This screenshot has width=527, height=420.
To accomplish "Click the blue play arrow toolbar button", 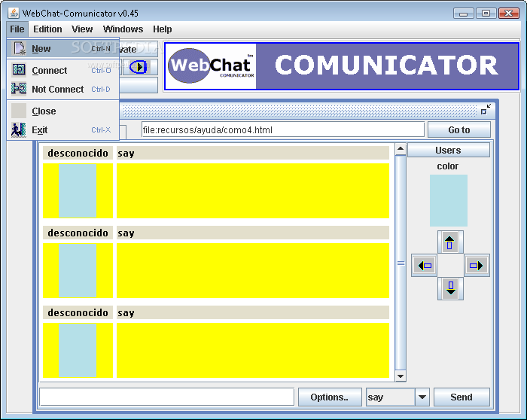I will [140, 67].
